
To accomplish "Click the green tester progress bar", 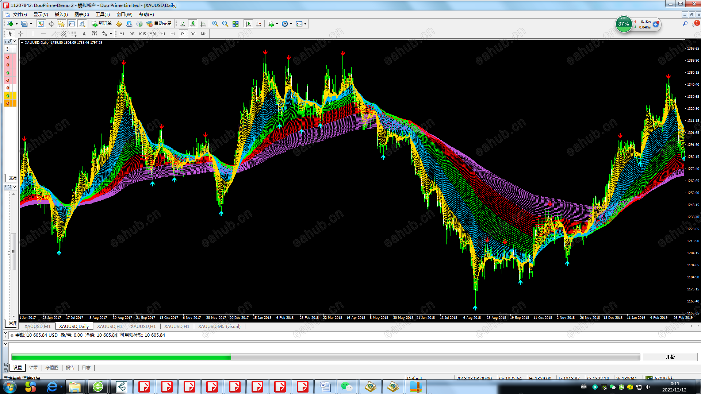I will click(121, 357).
